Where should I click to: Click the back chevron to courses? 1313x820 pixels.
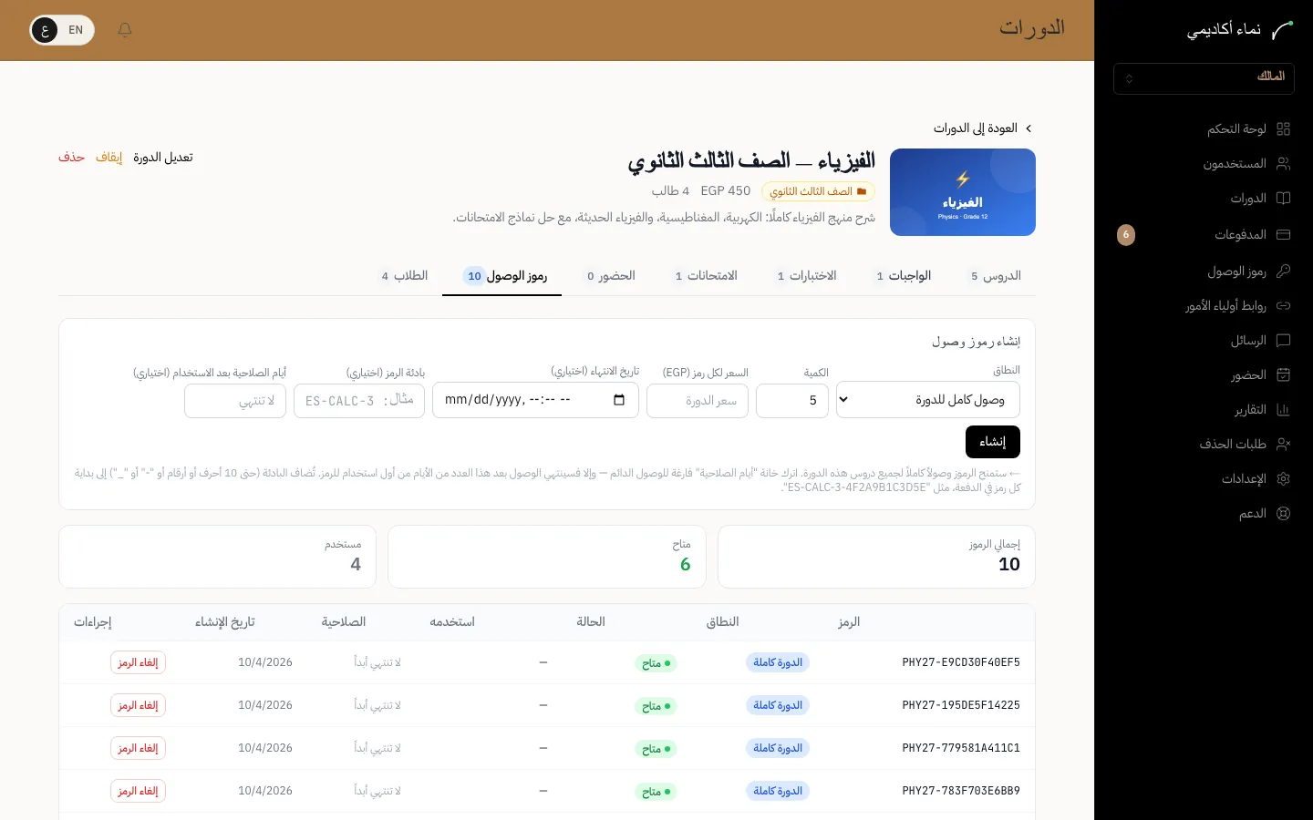(x=1029, y=128)
